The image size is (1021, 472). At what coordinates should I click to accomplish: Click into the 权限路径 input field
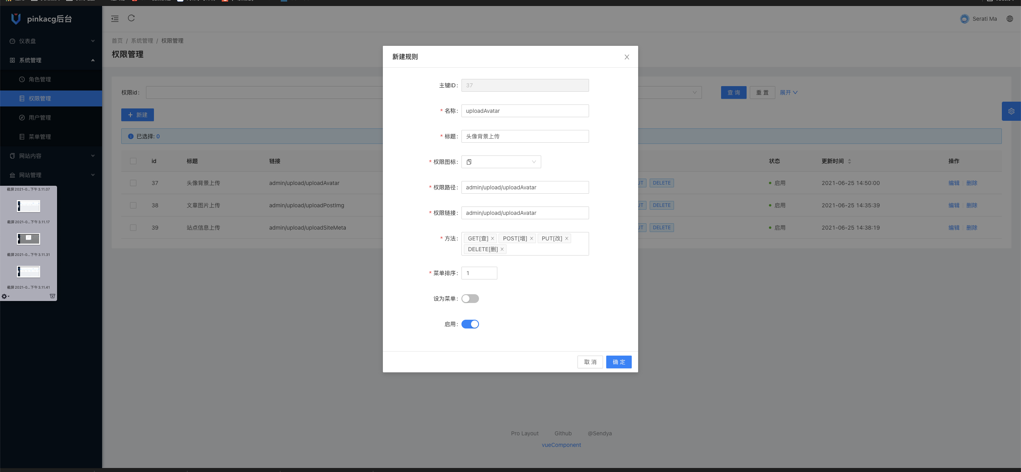[524, 187]
